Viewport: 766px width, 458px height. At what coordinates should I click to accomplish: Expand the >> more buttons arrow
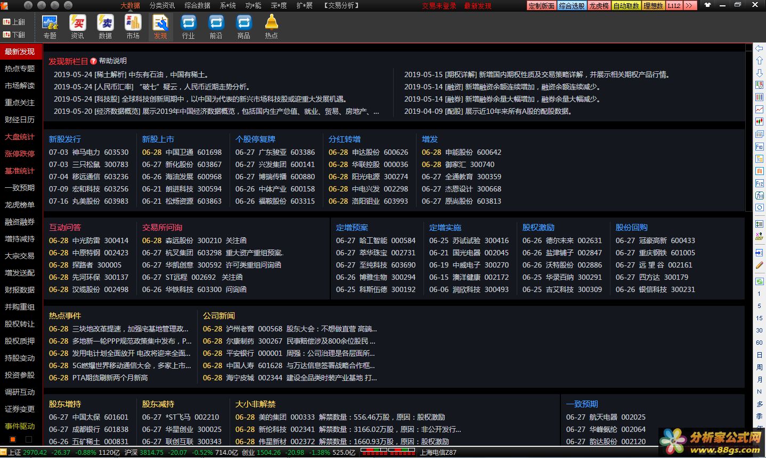coord(689,5)
